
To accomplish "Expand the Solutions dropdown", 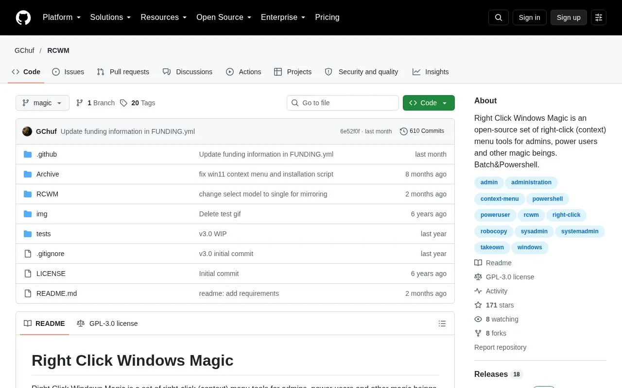I will point(111,17).
